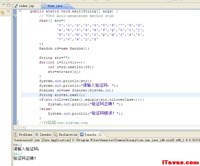
Task: Open the Declaration view tab
Action: [x=66, y=135]
